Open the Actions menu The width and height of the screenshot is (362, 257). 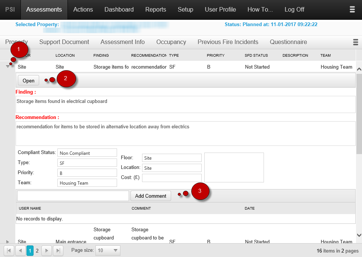tap(83, 9)
